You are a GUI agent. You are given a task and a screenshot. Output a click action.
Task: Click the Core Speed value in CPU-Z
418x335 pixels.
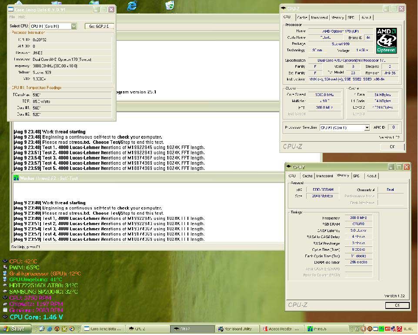324,95
